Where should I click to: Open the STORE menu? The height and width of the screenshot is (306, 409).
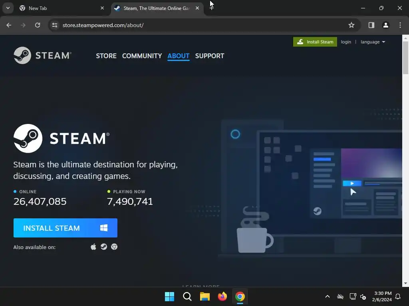pyautogui.click(x=106, y=56)
